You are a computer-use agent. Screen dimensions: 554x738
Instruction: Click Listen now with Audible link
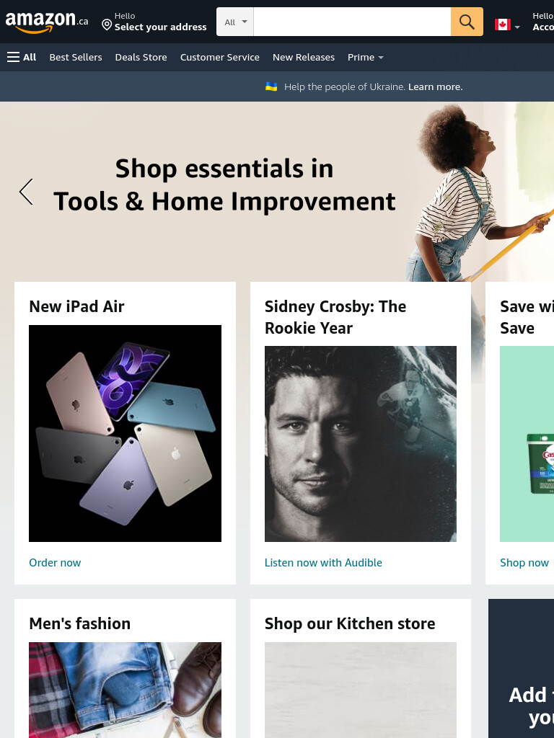(x=323, y=562)
